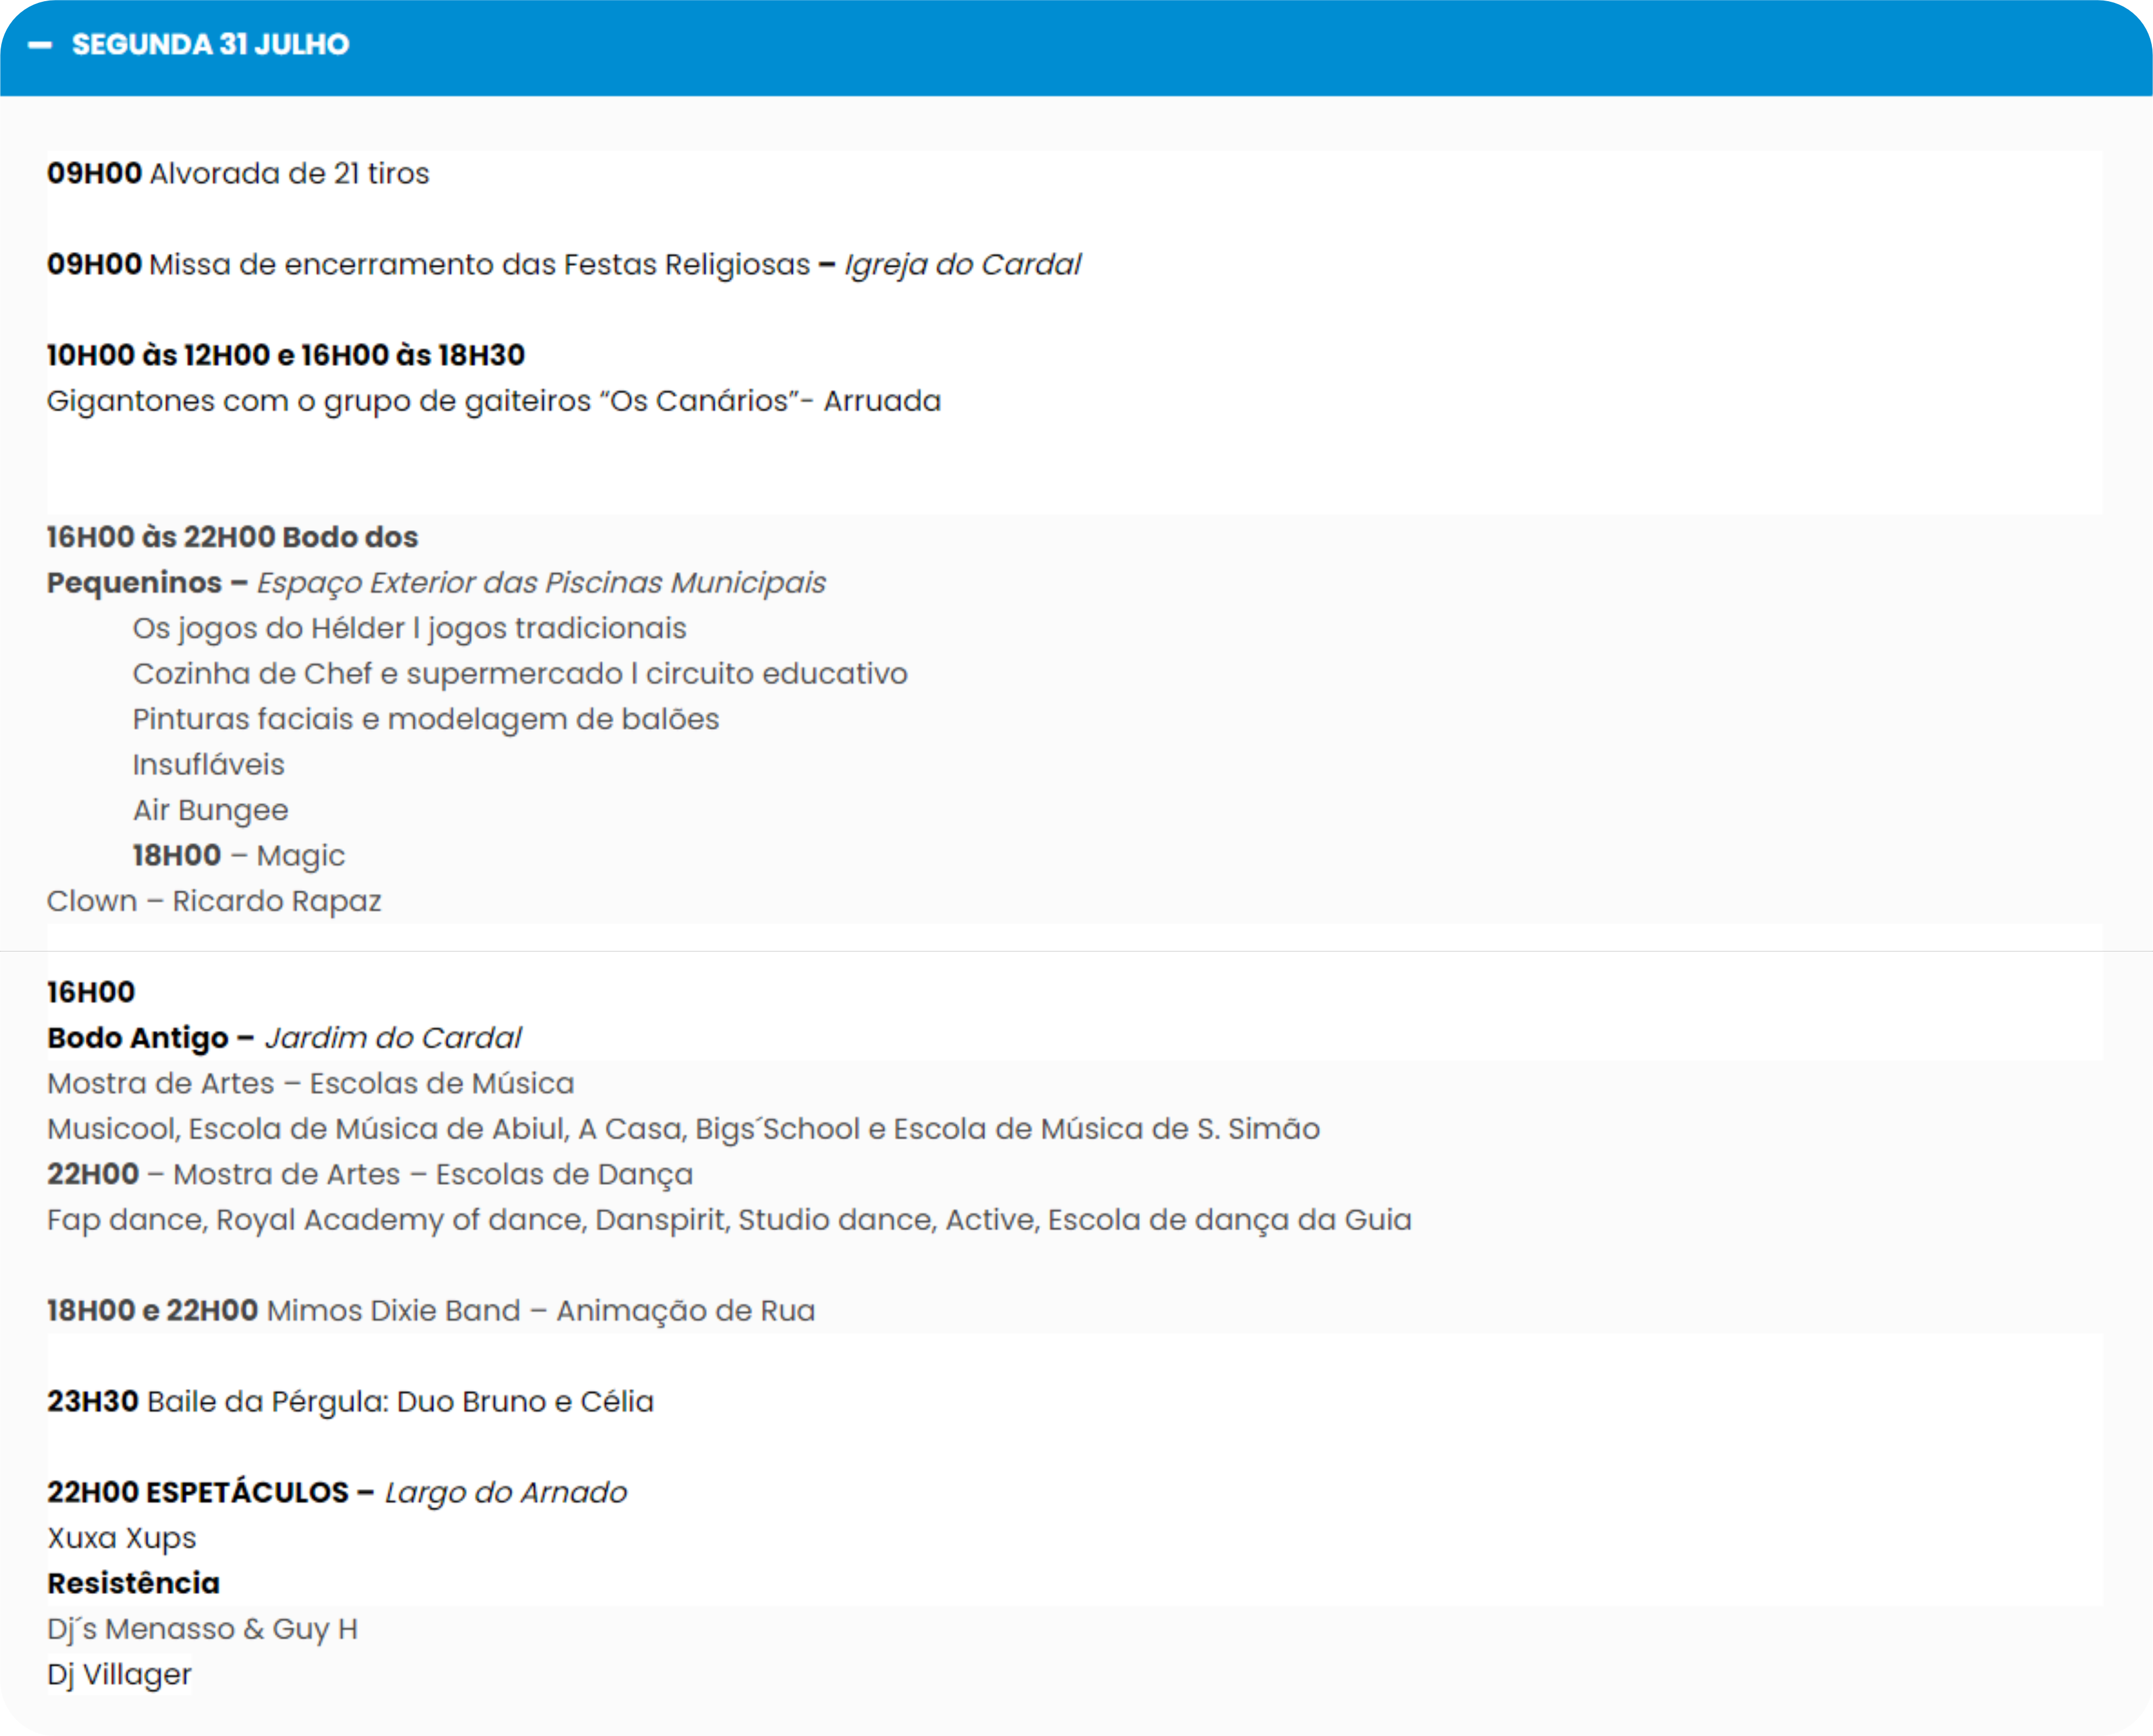This screenshot has width=2153, height=1736.
Task: Click the Bodo dos Pequeninos heading
Action: tap(232, 538)
